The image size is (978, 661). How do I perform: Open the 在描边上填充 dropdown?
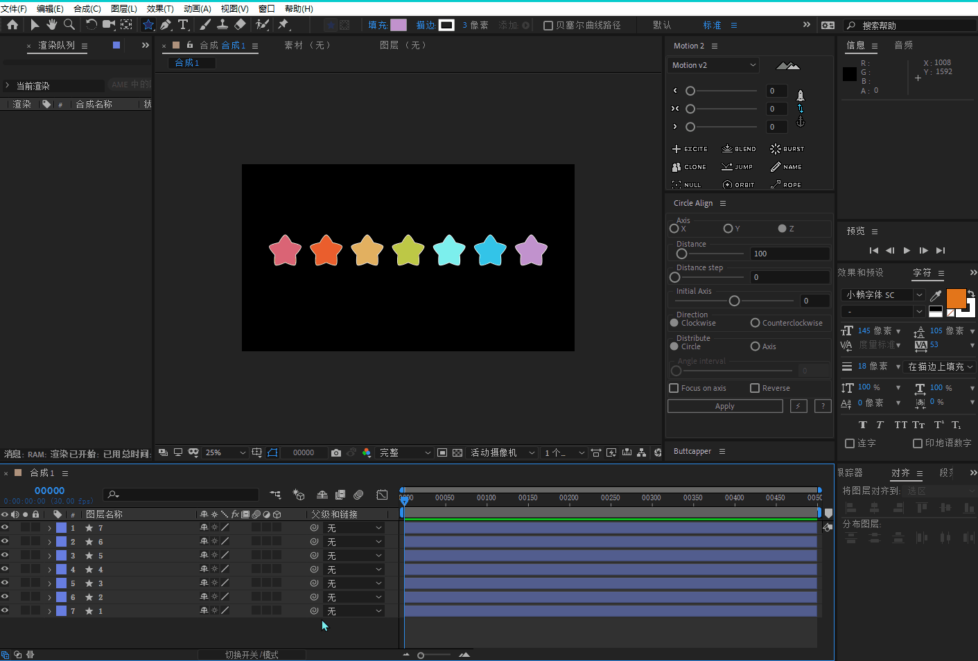pos(941,367)
